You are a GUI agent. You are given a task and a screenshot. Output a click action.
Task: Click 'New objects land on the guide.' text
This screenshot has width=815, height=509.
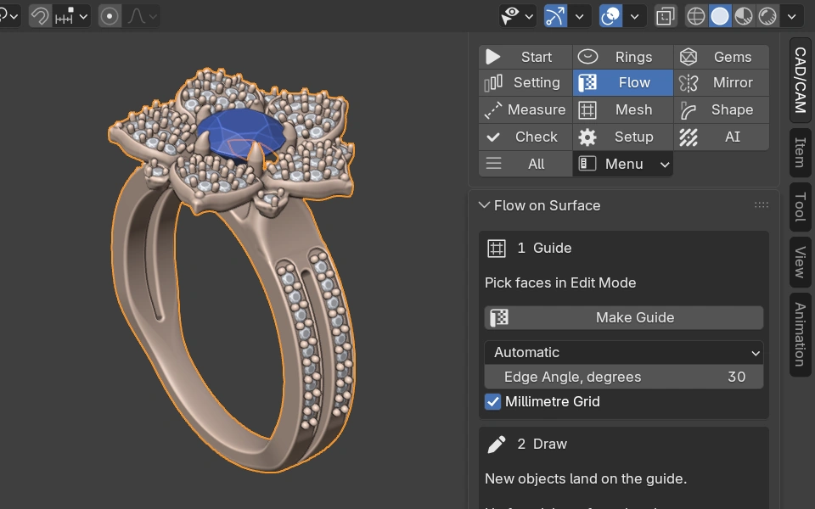(586, 478)
